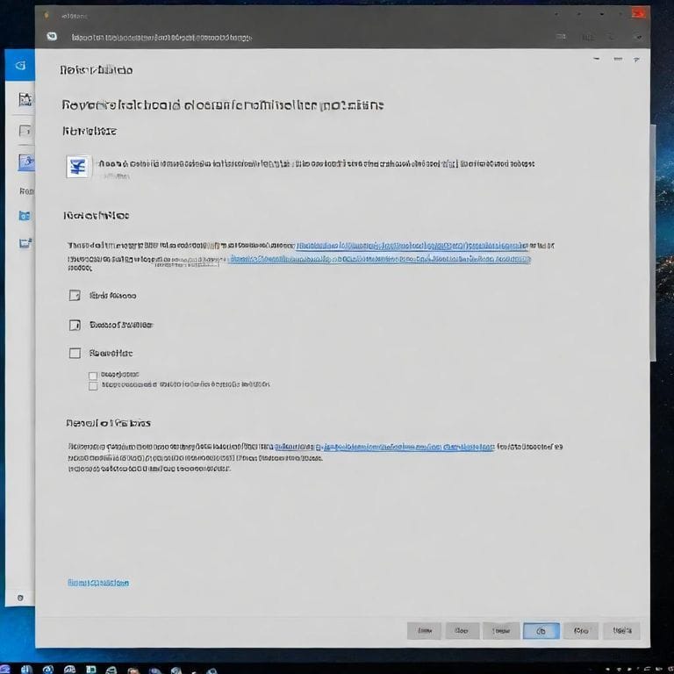Tick the first large checkbox in the options list
The width and height of the screenshot is (674, 674).
[75, 295]
